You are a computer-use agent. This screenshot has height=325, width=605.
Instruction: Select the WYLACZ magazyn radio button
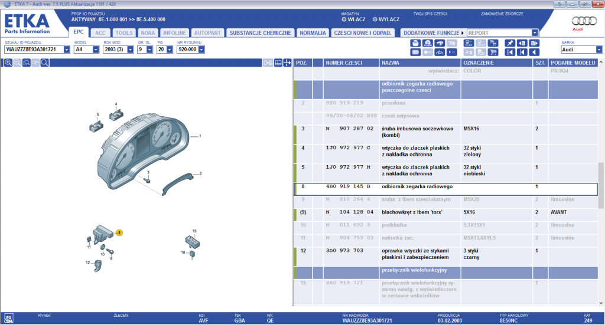point(375,19)
